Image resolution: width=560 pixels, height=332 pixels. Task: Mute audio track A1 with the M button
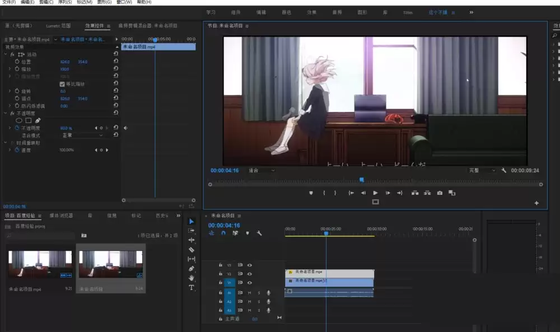[x=249, y=293]
